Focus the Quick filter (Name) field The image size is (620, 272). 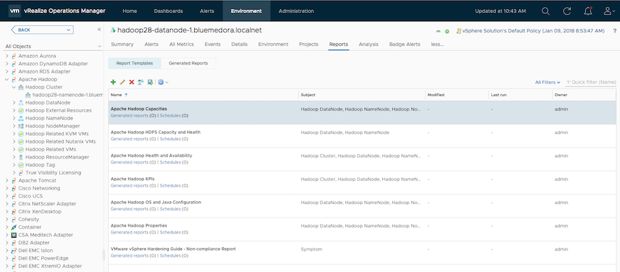[x=591, y=82]
